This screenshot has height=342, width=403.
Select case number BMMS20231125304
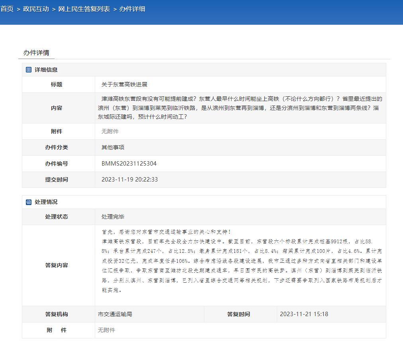pos(129,164)
